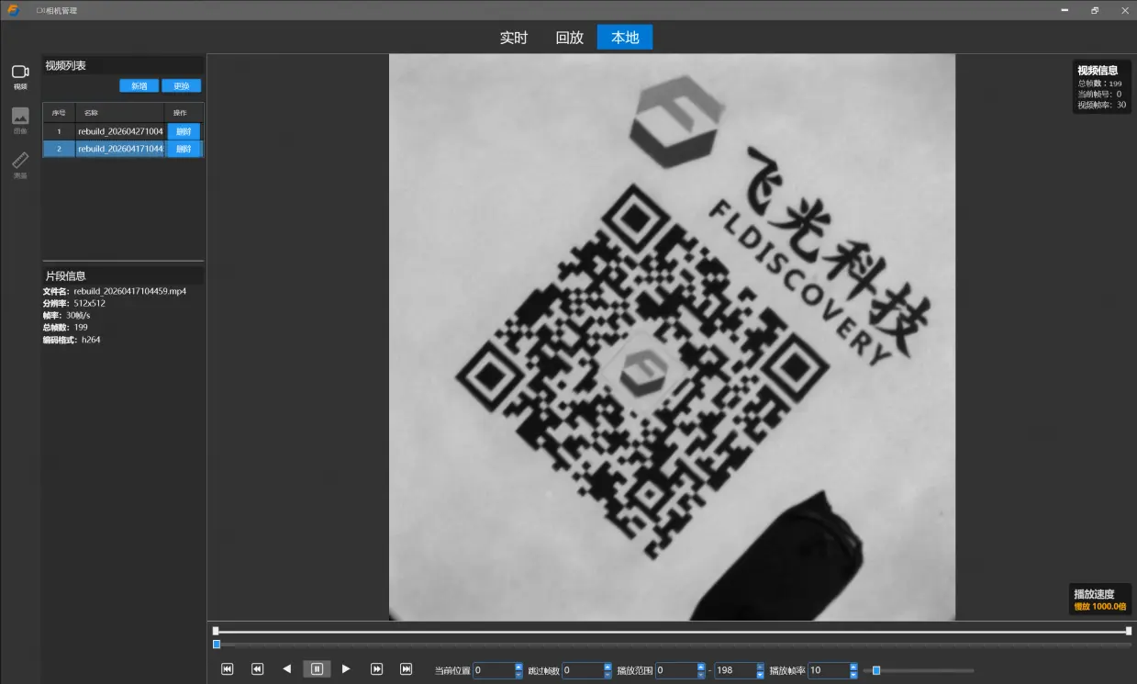Click the 新增 button in video list

139,86
